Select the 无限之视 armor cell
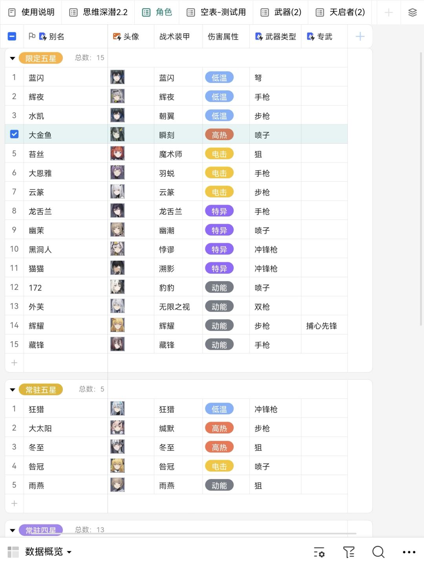This screenshot has height=563, width=424. (x=178, y=307)
